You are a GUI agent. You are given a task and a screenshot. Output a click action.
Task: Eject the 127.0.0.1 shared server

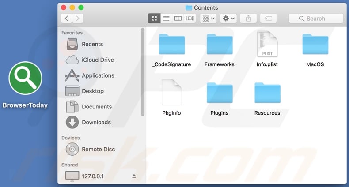(134, 176)
